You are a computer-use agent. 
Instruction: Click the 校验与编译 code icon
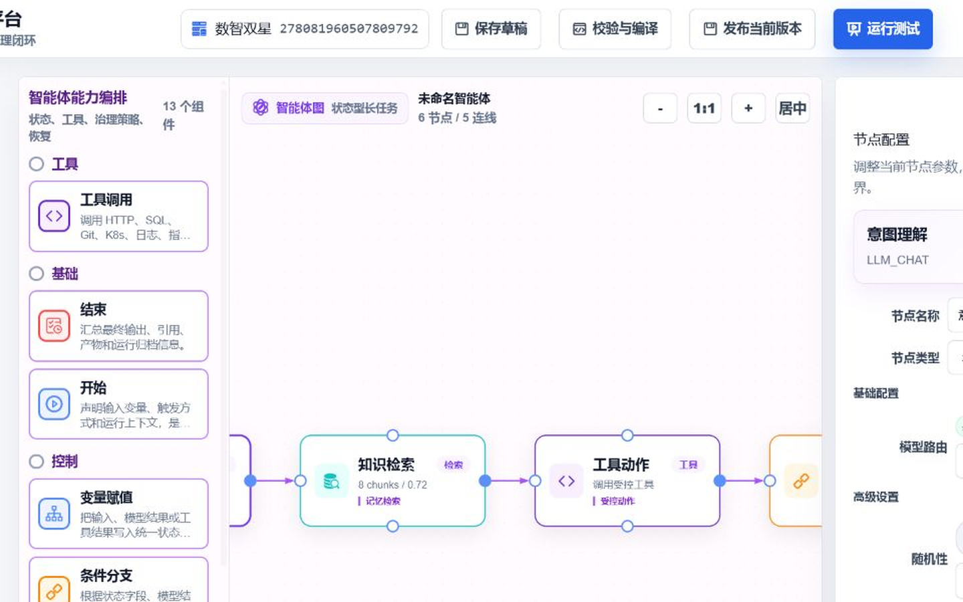click(x=579, y=29)
